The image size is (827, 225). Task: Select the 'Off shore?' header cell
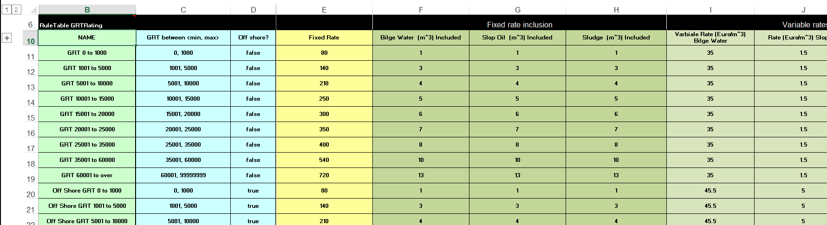[x=253, y=38]
